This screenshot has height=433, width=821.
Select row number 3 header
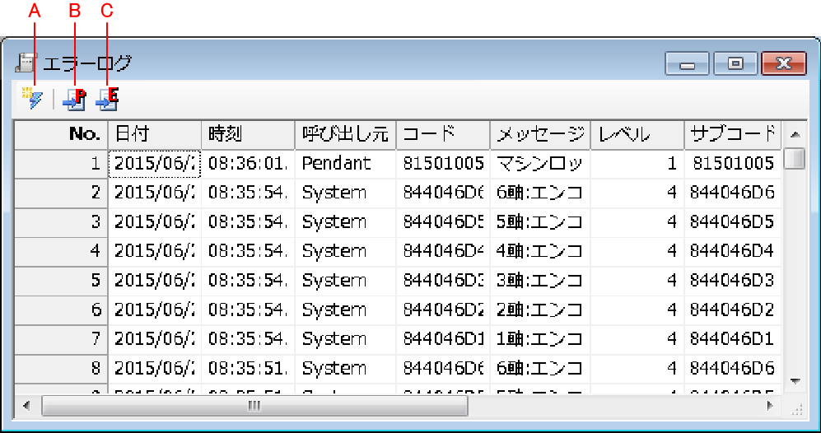tap(61, 222)
